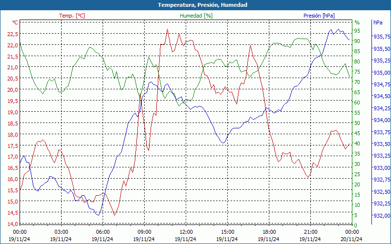Click the 933,50 pressure tick label
Image resolution: width=391 pixels, height=244 pixels.
(382, 144)
